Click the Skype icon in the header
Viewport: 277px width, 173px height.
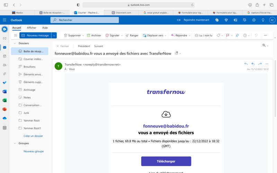(217, 20)
